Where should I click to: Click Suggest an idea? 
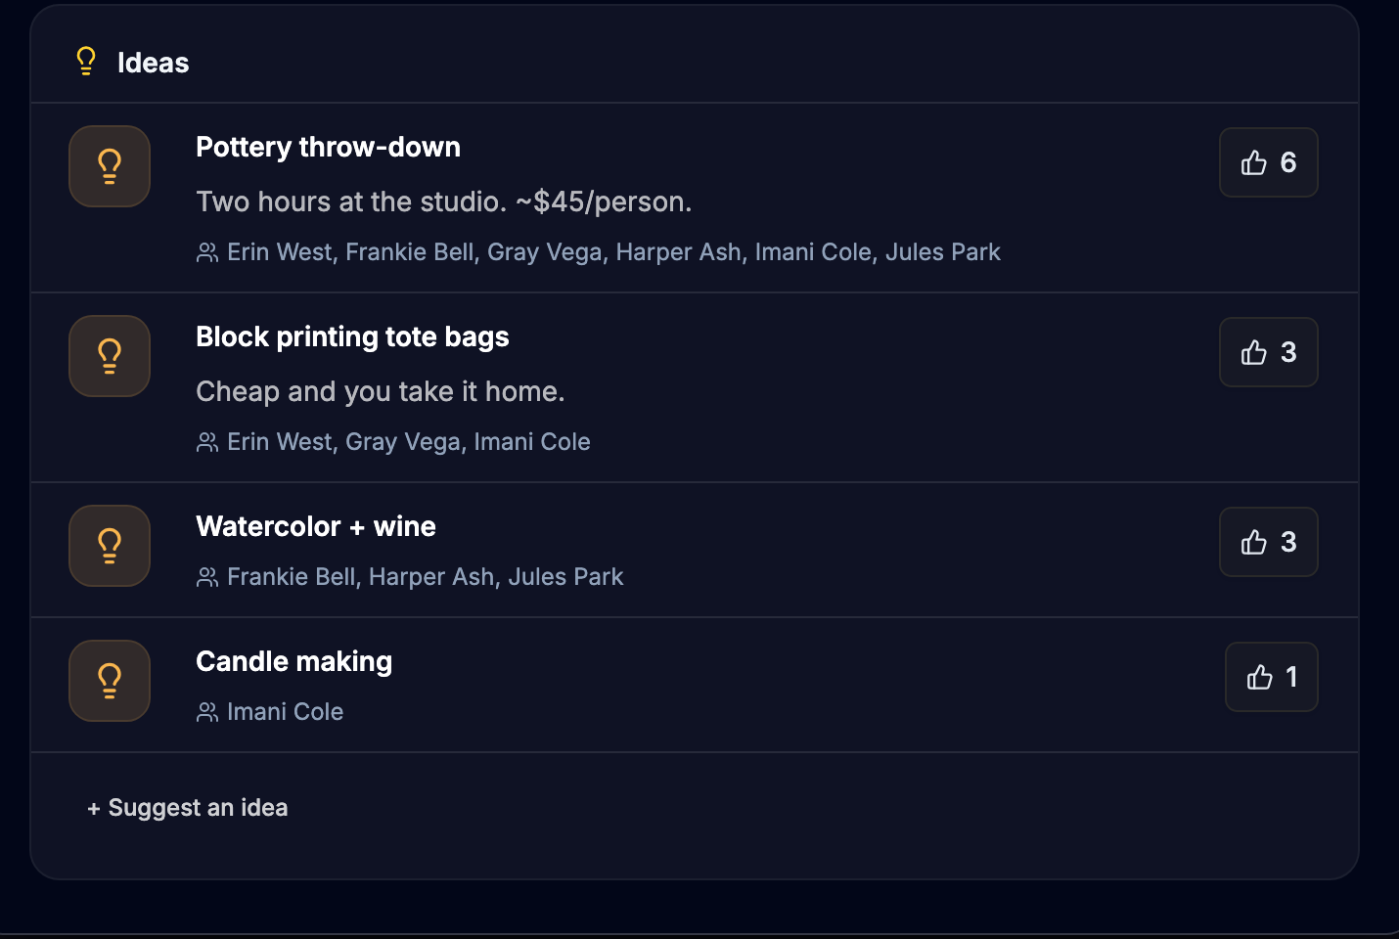click(x=188, y=808)
